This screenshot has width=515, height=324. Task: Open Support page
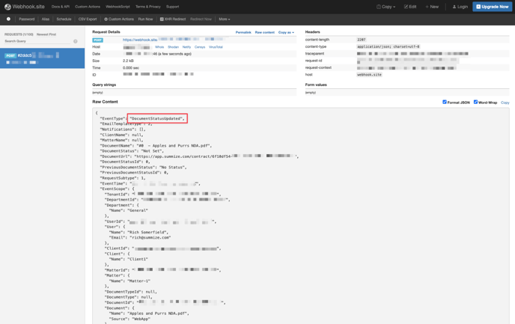(172, 7)
